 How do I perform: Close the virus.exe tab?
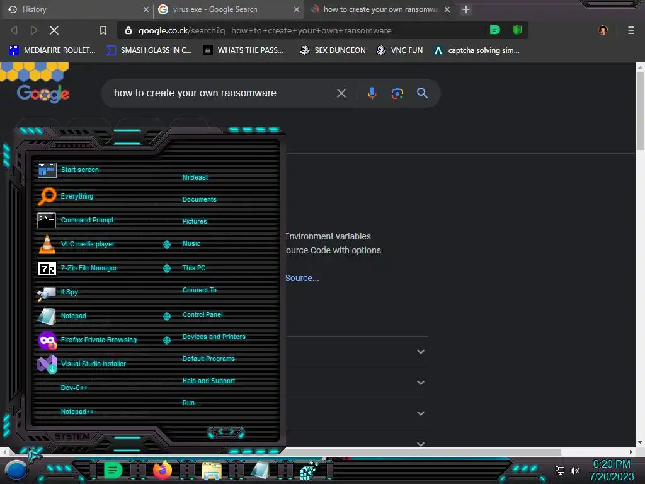coord(297,9)
